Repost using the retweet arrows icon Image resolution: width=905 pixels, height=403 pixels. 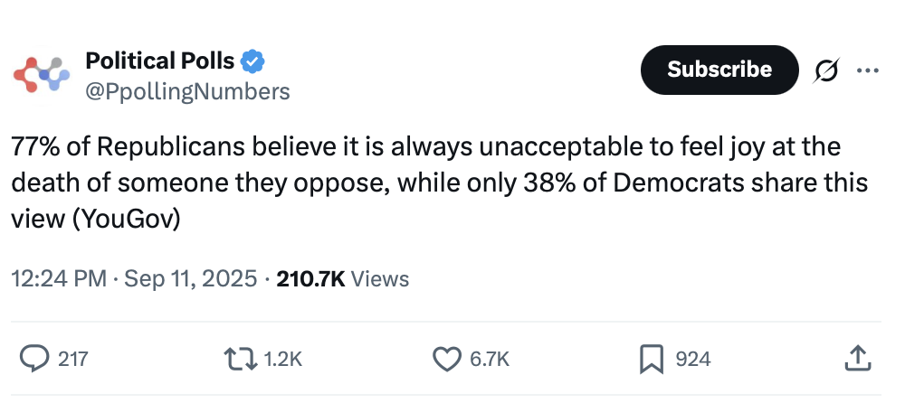pos(242,359)
